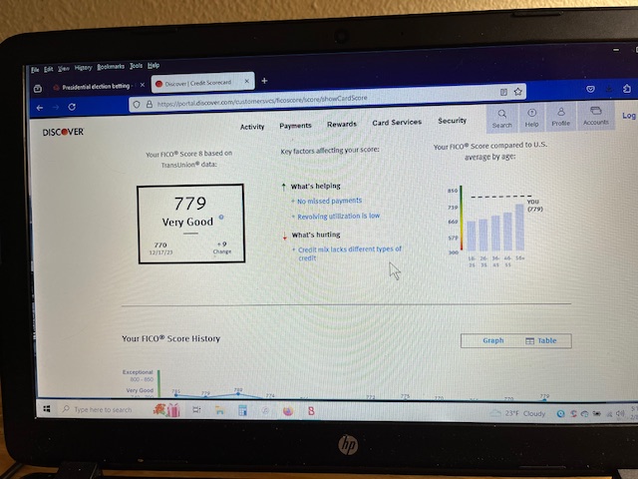This screenshot has width=638, height=479.
Task: Open the Help icon in Discover header
Action: (531, 118)
